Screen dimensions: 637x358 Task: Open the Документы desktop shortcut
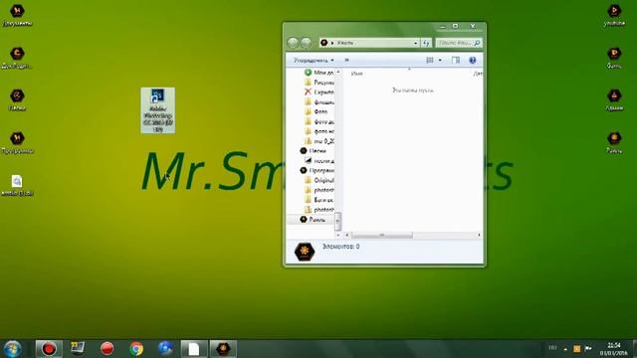pos(17,16)
